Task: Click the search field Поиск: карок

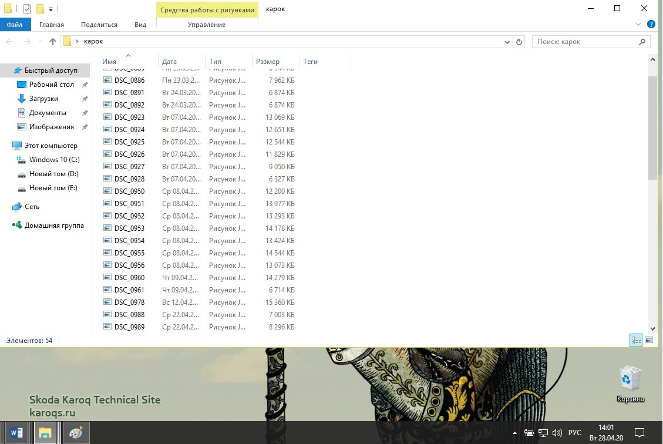Action: click(585, 42)
